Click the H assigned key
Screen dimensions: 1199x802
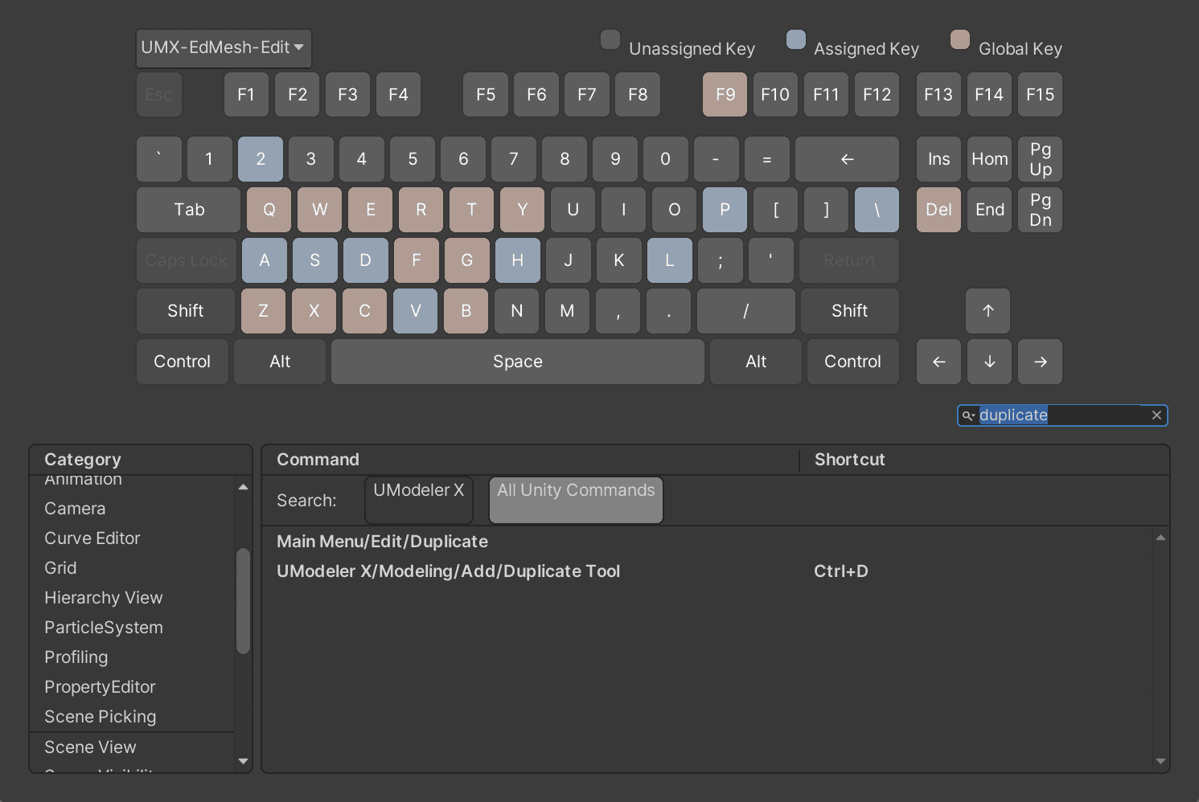(517, 260)
